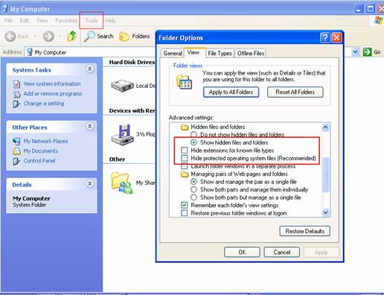Toggle Hide extensions for known file types

tap(185, 150)
